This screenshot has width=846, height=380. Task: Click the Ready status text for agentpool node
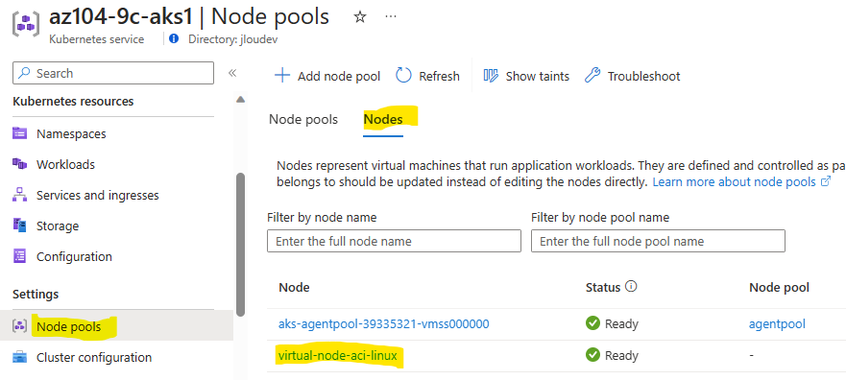point(621,324)
